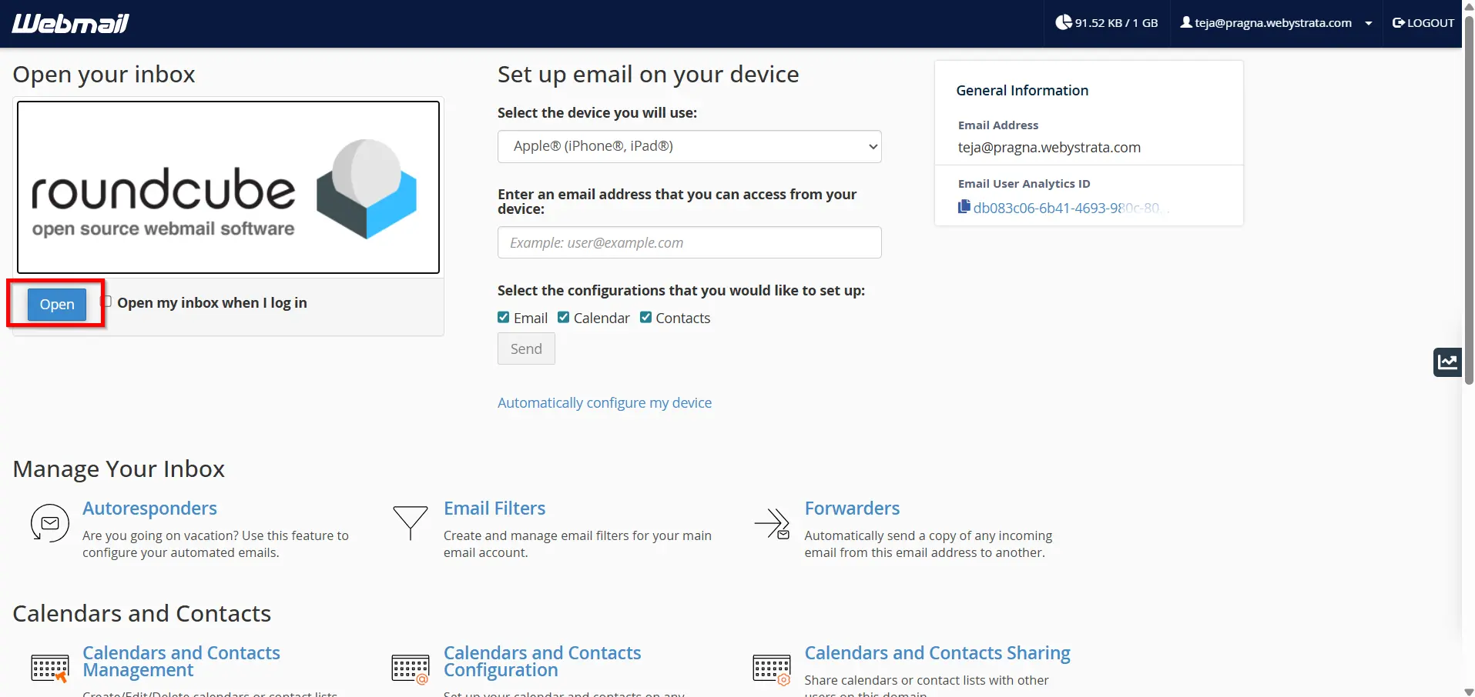Click the analytics chart side tab icon

tap(1447, 362)
